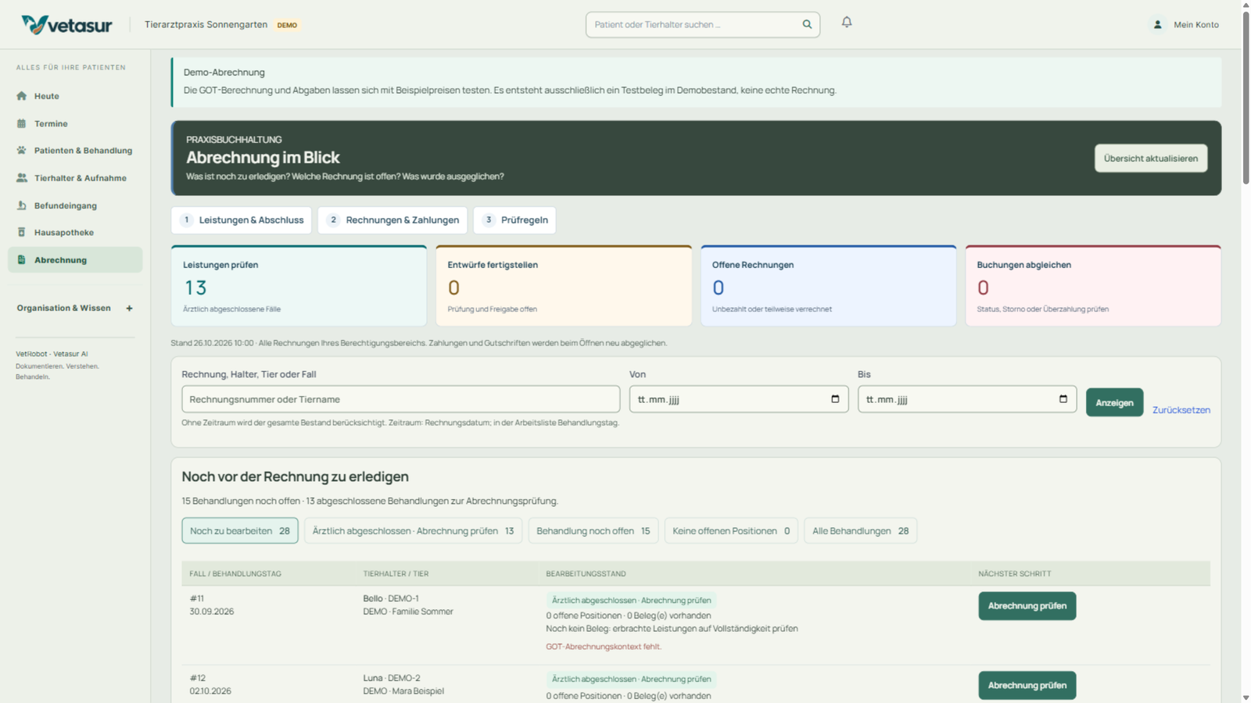Click the Zurücksetzen link
This screenshot has width=1251, height=703.
click(1181, 410)
